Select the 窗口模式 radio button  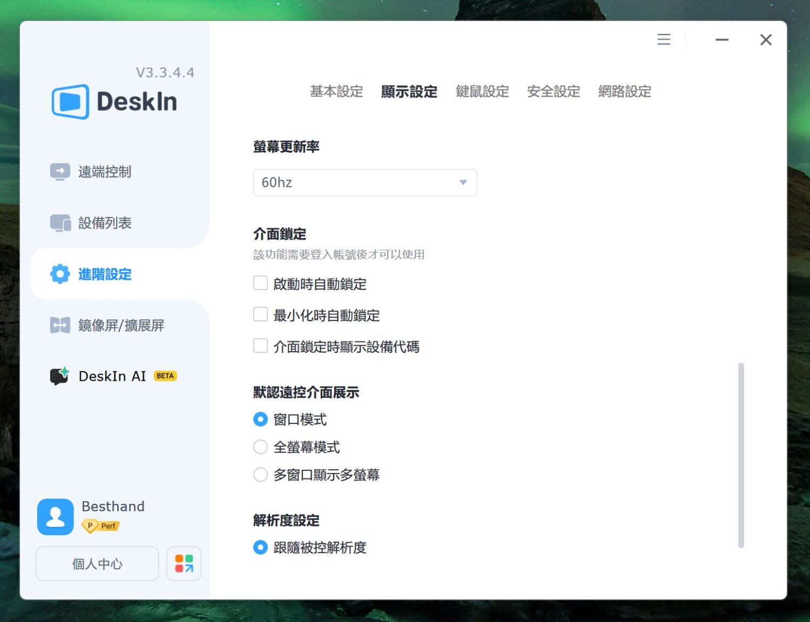tap(260, 419)
